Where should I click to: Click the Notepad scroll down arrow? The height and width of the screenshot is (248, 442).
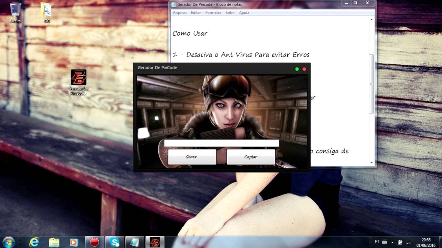click(x=371, y=162)
